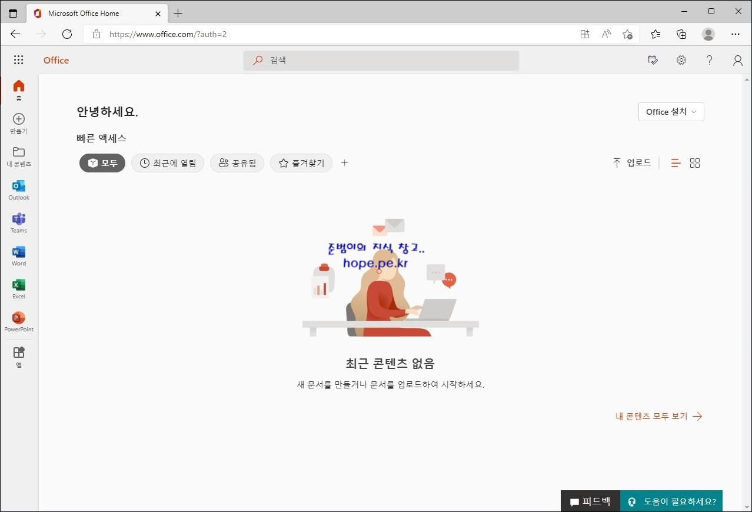Viewport: 752px width, 512px height.
Task: Open the apps icon in address bar
Action: [x=585, y=34]
